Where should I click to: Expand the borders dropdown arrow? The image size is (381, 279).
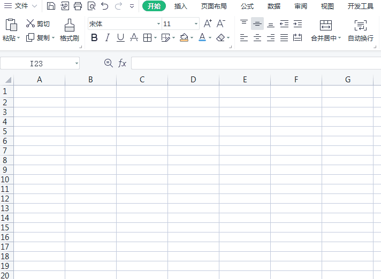click(156, 38)
